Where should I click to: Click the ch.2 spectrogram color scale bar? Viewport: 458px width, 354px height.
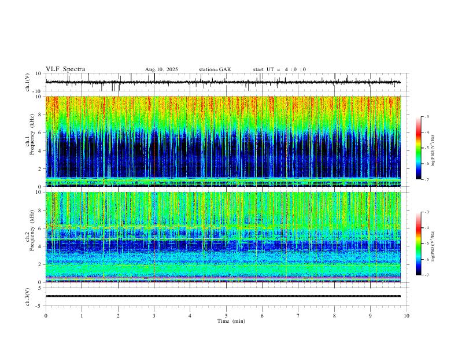click(x=418, y=244)
